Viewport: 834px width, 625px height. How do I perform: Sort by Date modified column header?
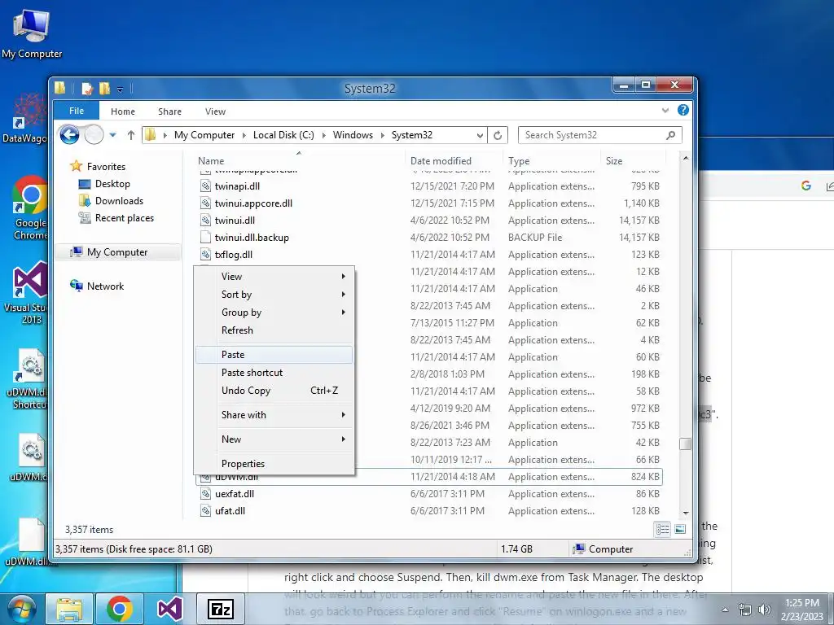click(454, 160)
